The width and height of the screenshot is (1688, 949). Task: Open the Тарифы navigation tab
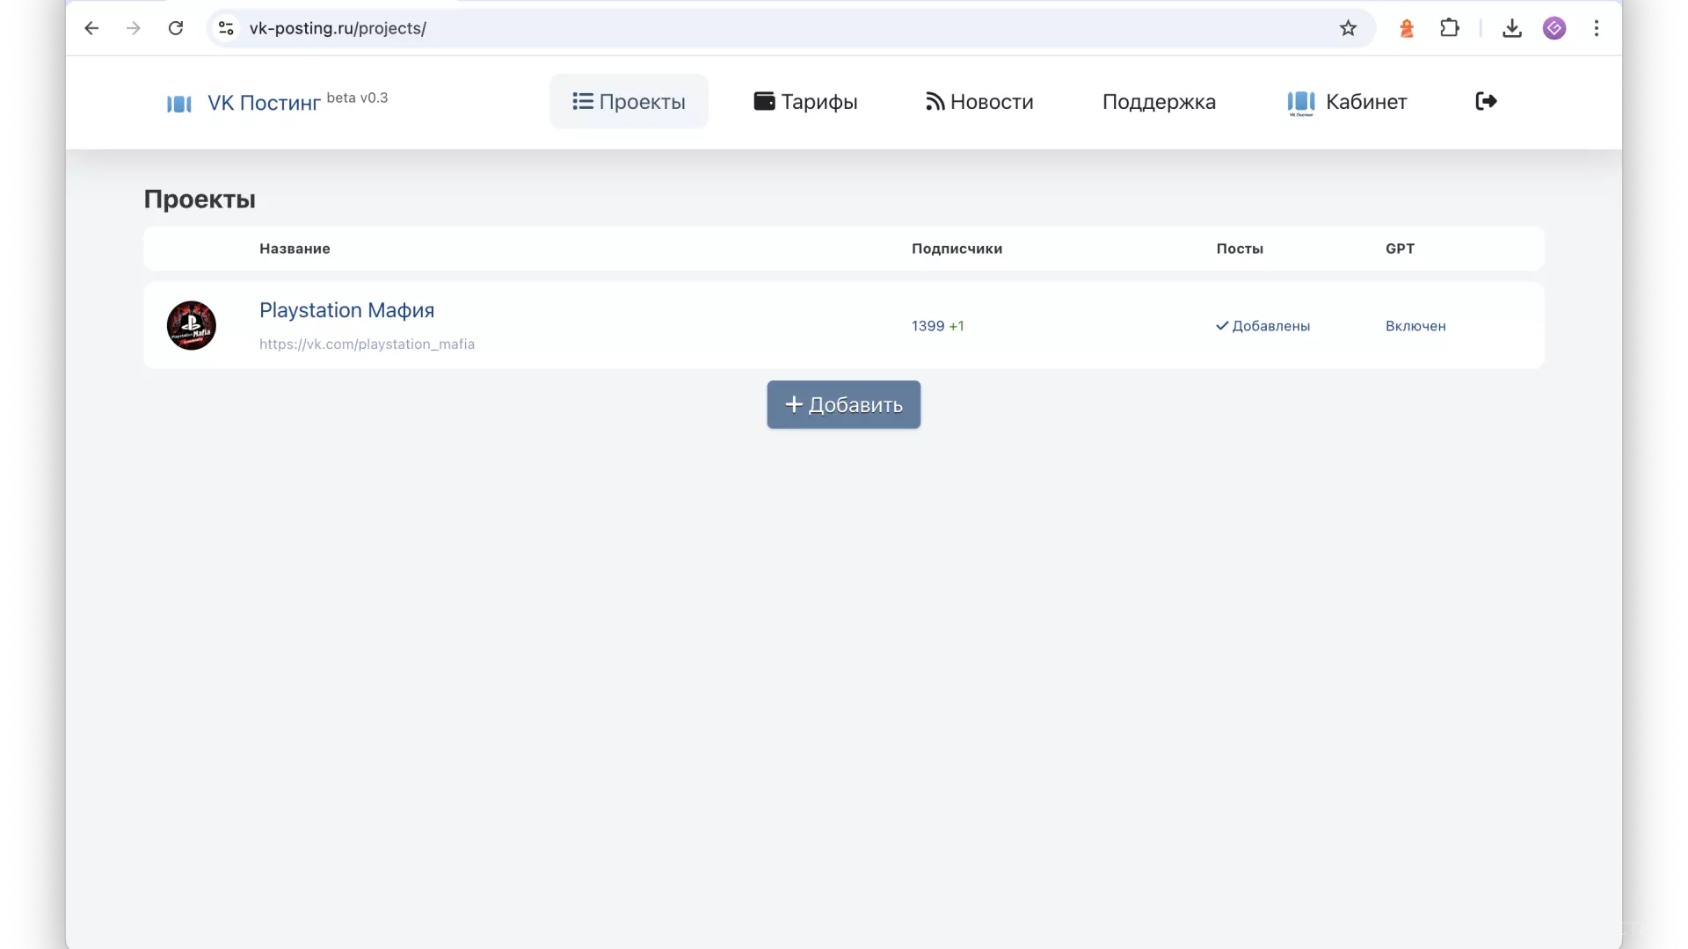tap(805, 101)
